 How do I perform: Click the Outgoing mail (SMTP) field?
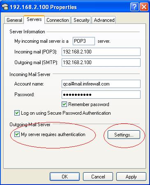coord(101,62)
